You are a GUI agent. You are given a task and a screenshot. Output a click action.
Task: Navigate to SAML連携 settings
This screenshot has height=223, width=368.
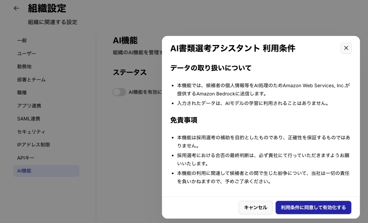click(x=29, y=119)
